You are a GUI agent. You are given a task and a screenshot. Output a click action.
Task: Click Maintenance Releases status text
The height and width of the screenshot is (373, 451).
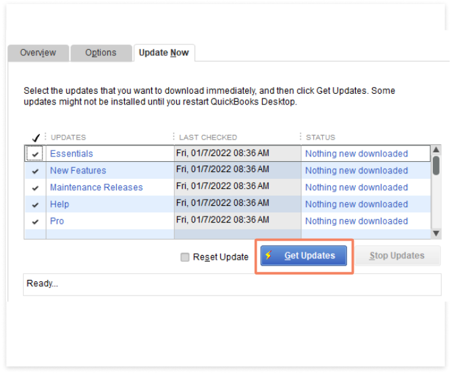coord(356,188)
